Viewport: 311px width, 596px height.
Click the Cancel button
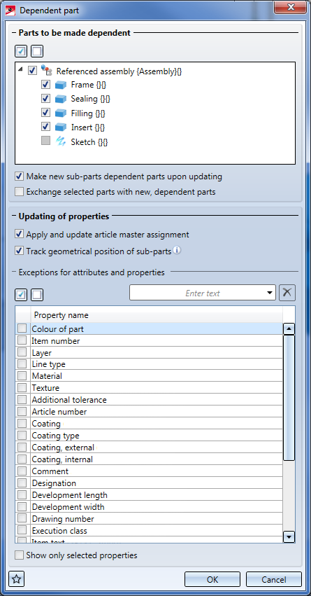[x=274, y=579]
